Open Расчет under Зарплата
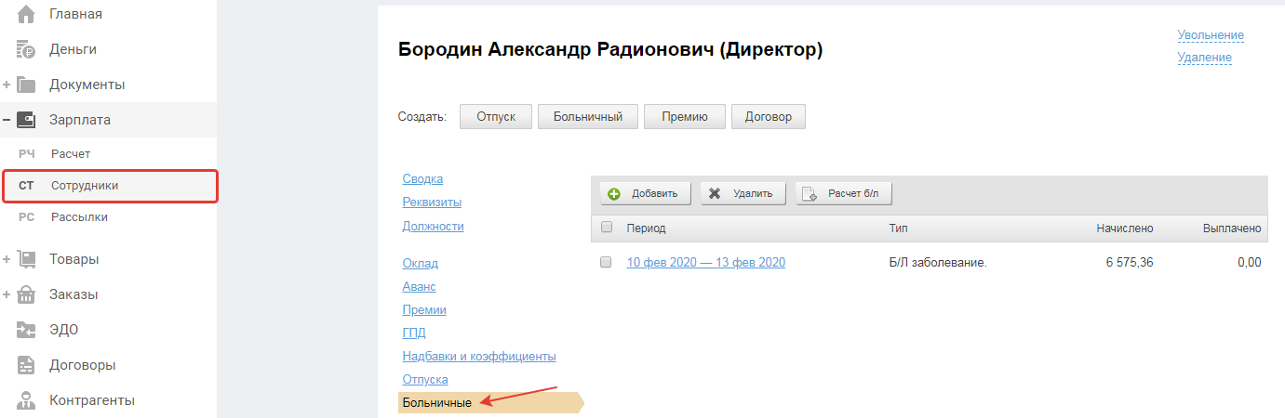 71,154
